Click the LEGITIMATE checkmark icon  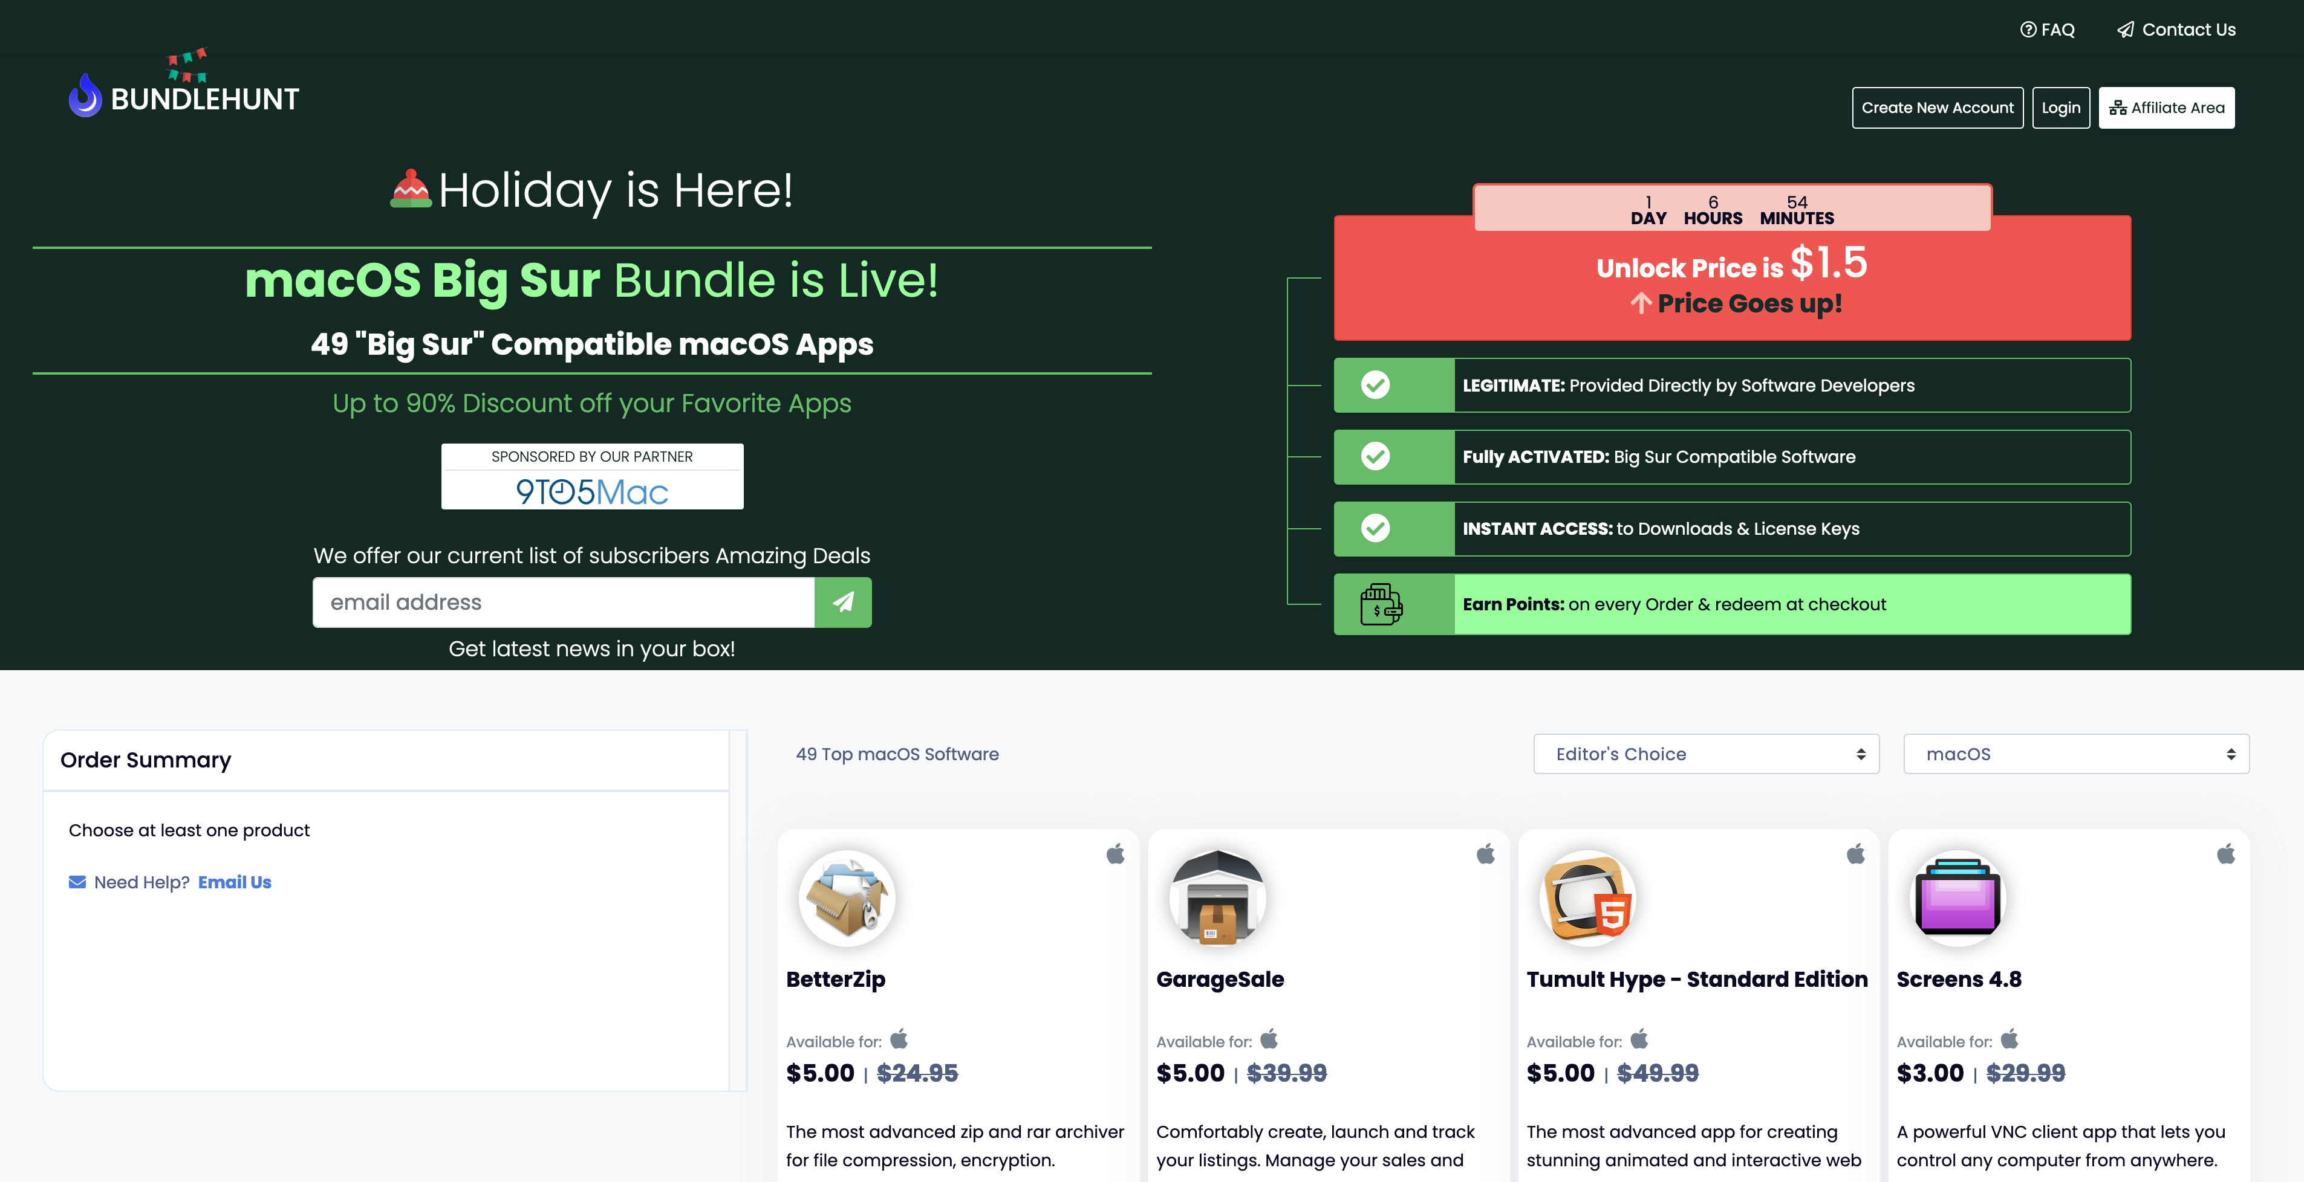1375,386
